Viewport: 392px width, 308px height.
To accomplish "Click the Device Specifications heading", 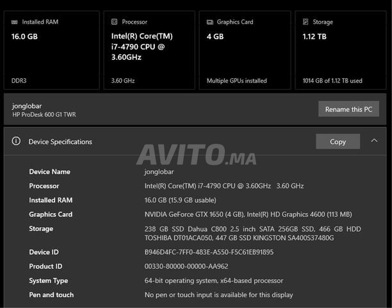I will tap(60, 142).
